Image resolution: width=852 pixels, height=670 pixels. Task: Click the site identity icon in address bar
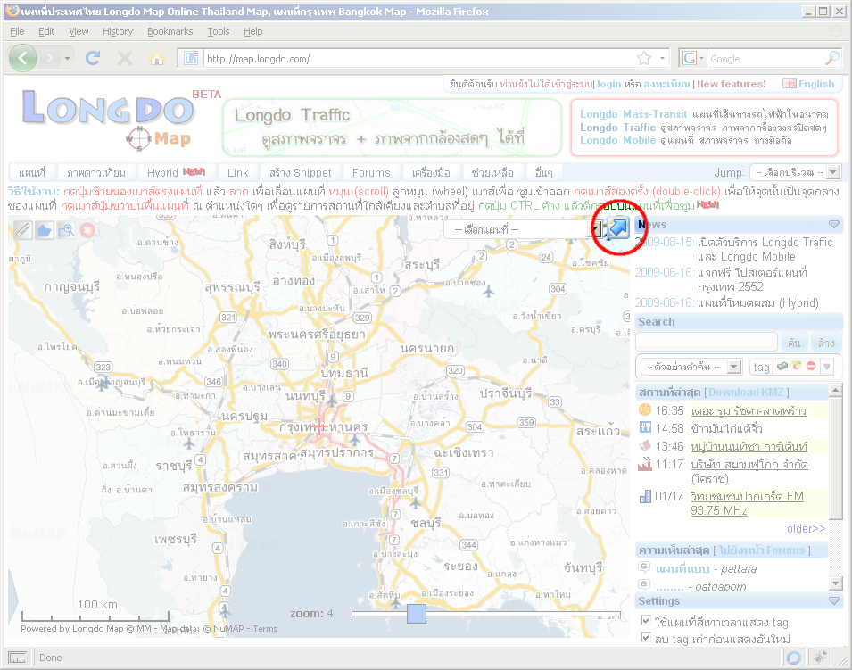point(191,58)
